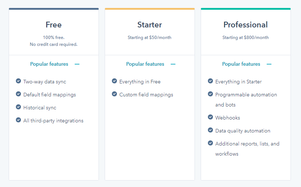Collapse Popular features in the Free plan

tap(49, 64)
